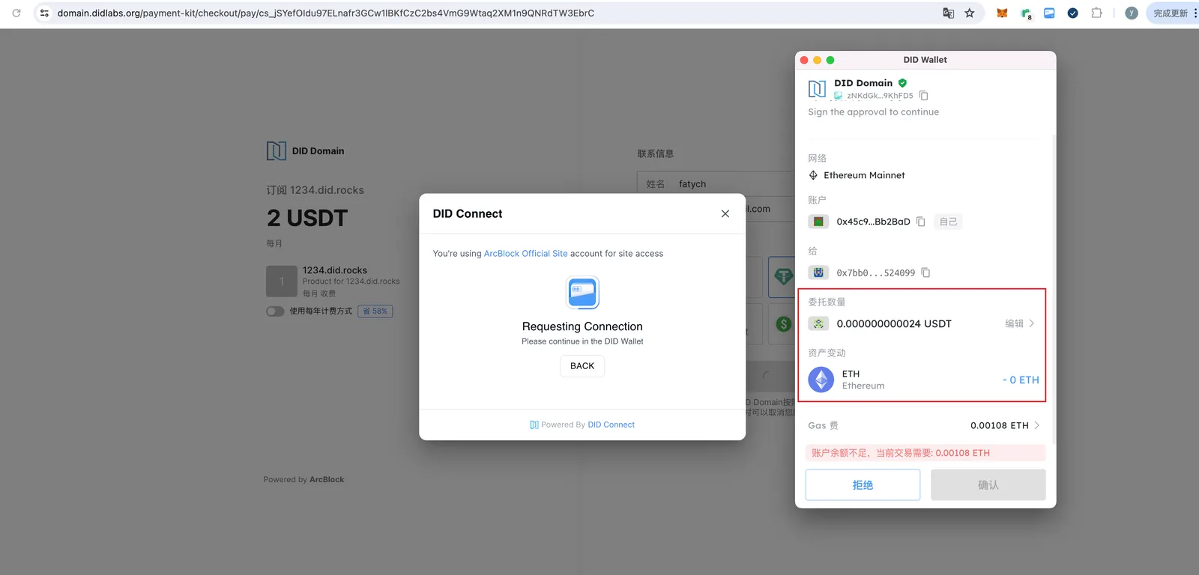Viewport: 1199px width, 575px height.
Task: Click the DID Wallet app icon in dialog
Action: pyautogui.click(x=582, y=293)
